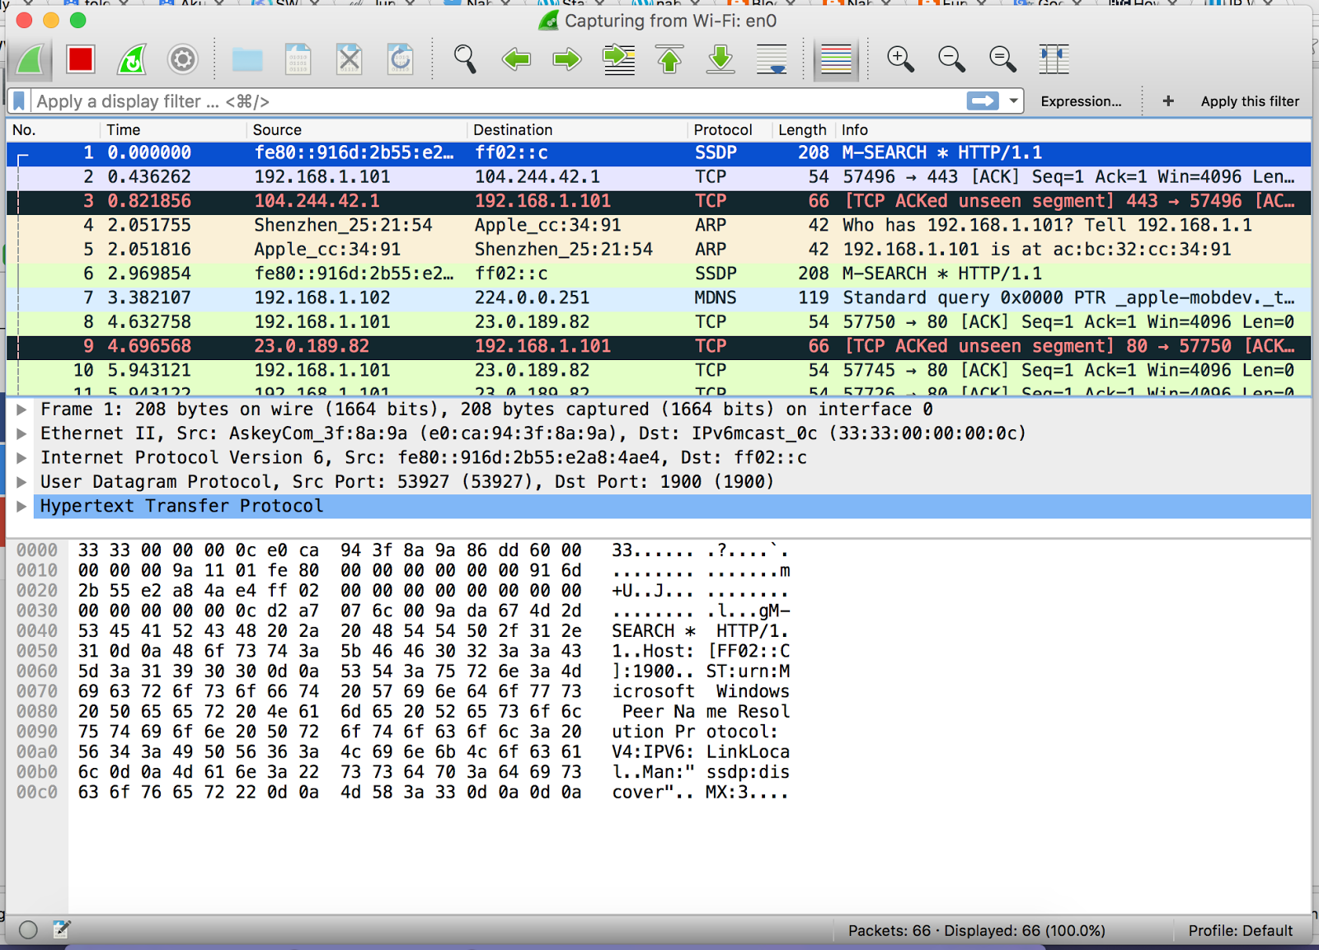
Task: Restart the current capture with green fin
Action: [132, 59]
